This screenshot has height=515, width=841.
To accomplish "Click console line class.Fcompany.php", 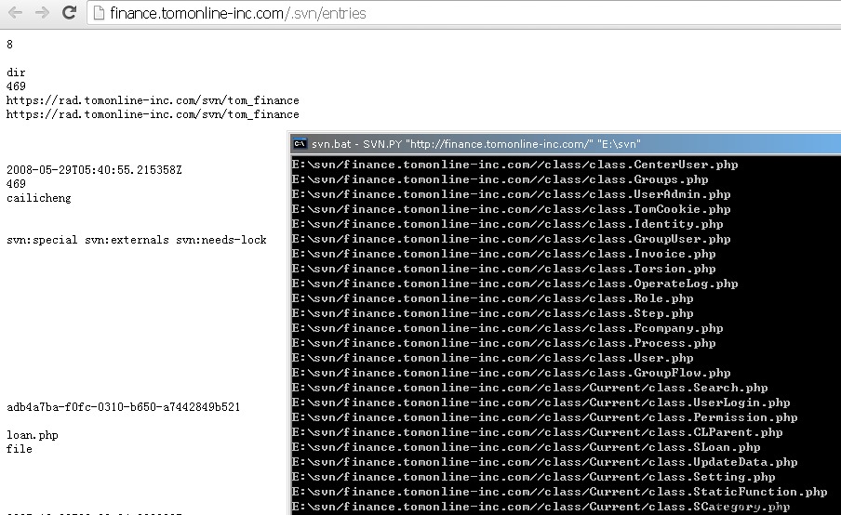I will click(x=507, y=328).
